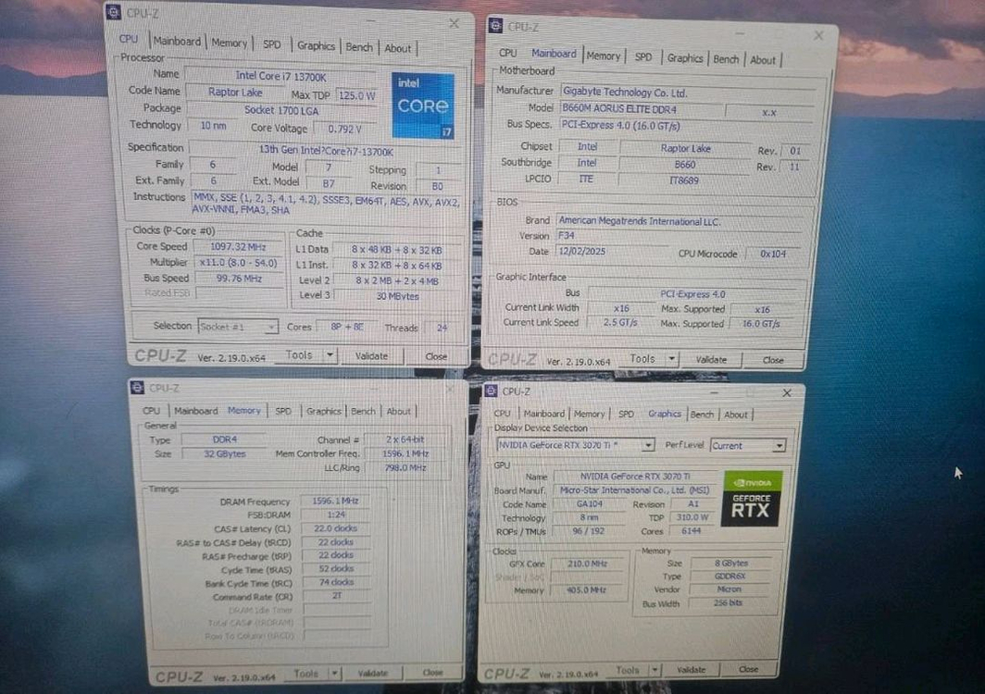Click the CPU-Z logo at the bottom of the Mainboard window

(x=513, y=359)
